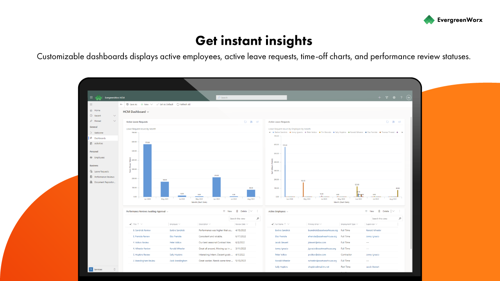
Task: Click New in Performance Reviews panel
Action: [x=227, y=211]
